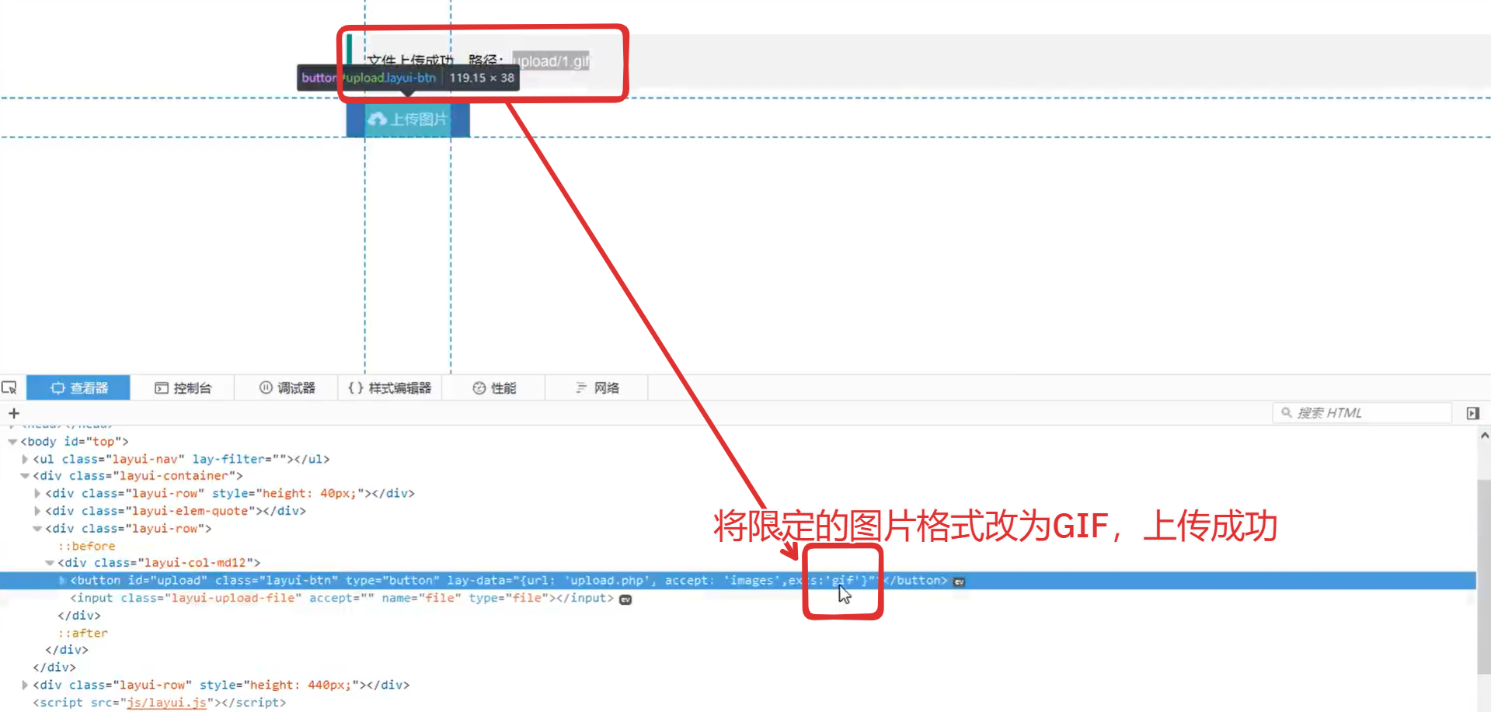Focus the 搜索 HTML search field
Viewport: 1491px width, 712px height.
(1362, 413)
